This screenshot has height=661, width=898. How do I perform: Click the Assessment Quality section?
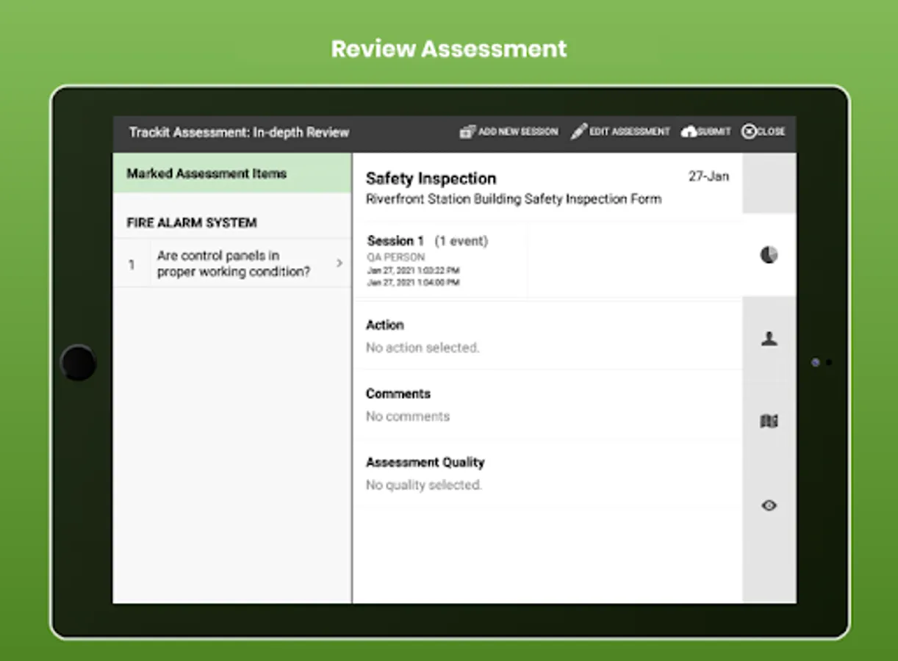pos(547,474)
